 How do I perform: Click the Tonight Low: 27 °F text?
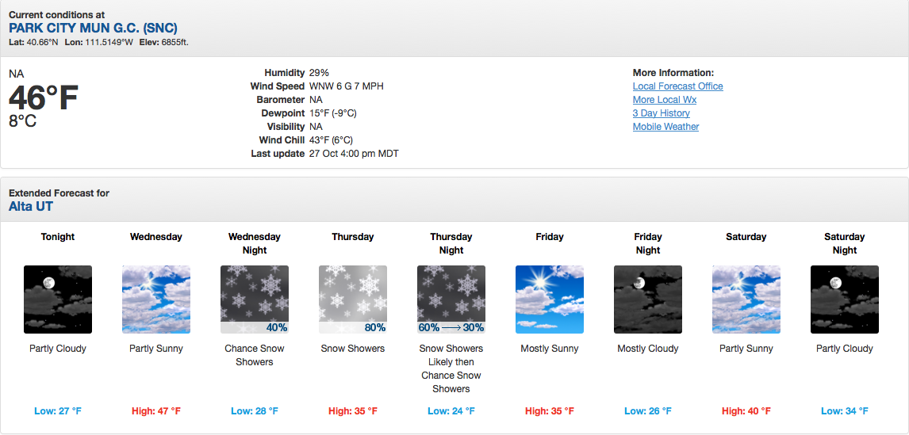pyautogui.click(x=58, y=411)
